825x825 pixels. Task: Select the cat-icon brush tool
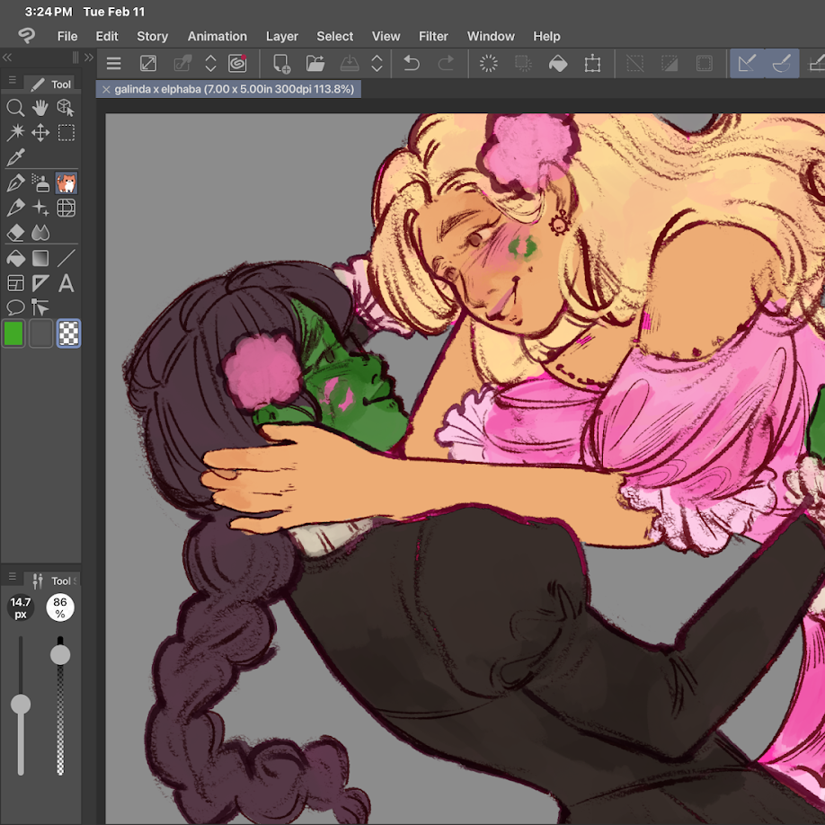66,183
